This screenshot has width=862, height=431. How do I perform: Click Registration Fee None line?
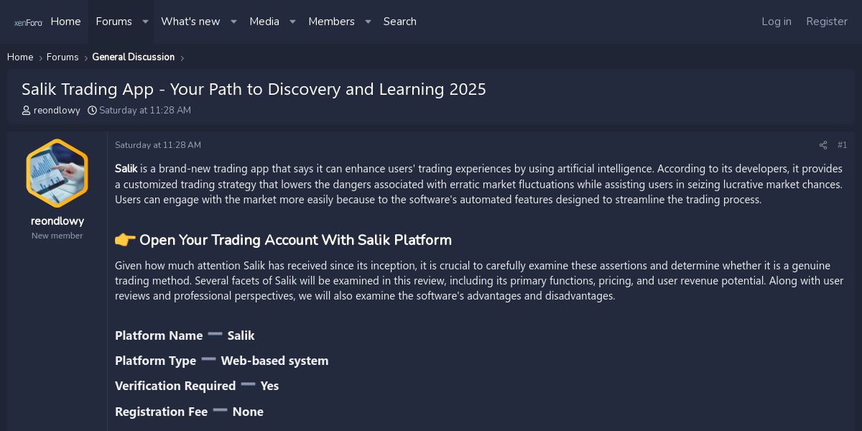pos(189,412)
